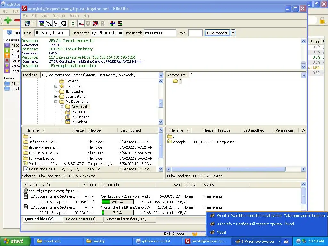Click the Quickconnect button

[217, 33]
